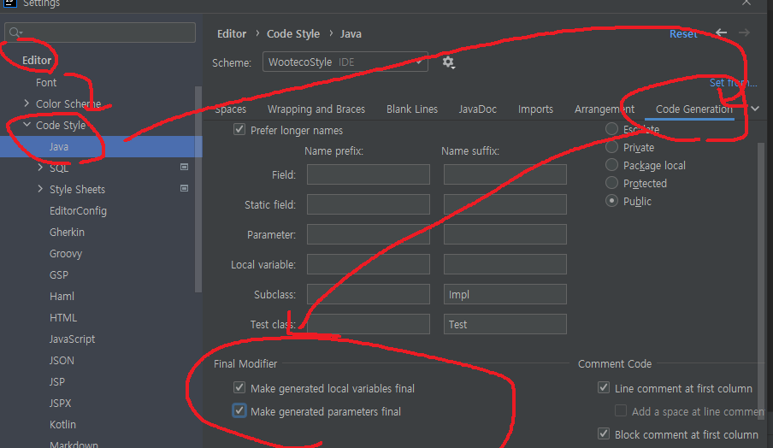
Task: Show hidden tabs chevron after Code Generation
Action: [755, 109]
